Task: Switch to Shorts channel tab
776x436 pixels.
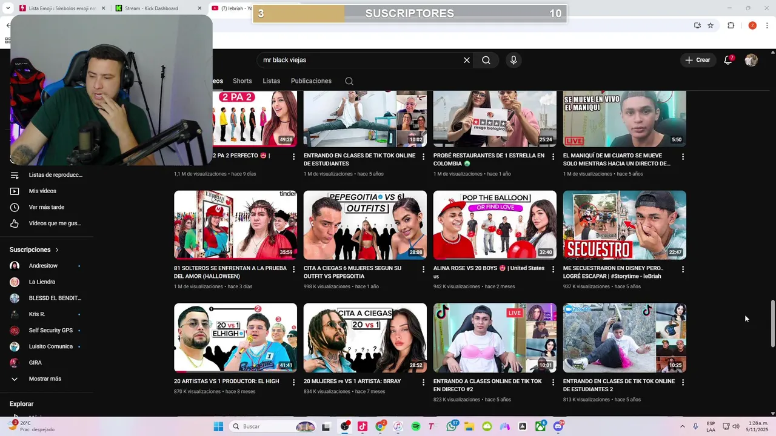Action: click(x=242, y=81)
